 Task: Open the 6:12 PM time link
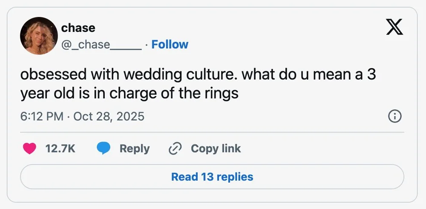(42, 116)
